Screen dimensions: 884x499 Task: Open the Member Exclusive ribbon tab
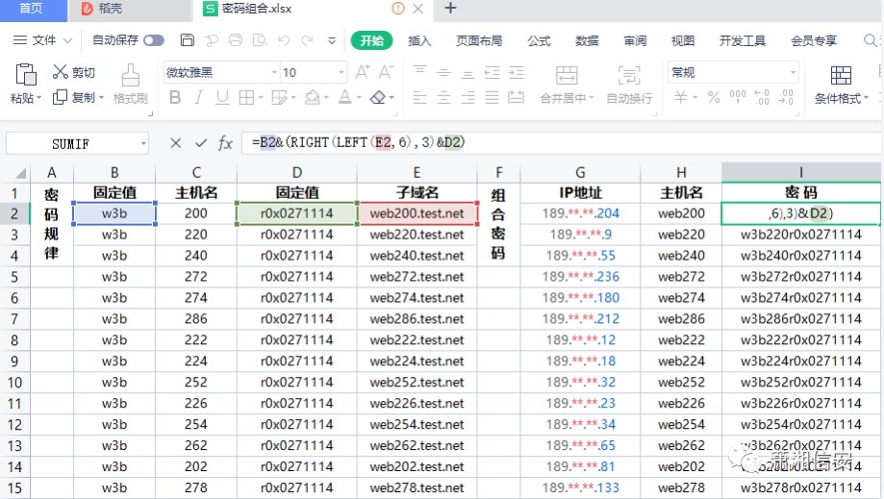point(814,40)
